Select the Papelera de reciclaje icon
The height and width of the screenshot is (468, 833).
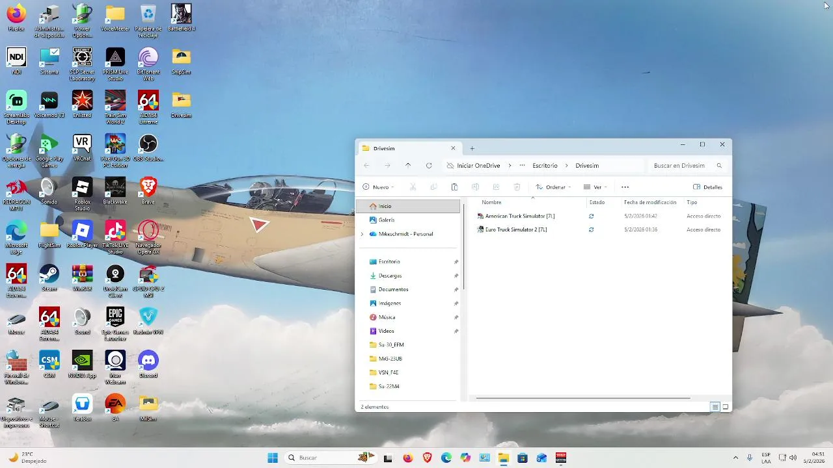[148, 21]
